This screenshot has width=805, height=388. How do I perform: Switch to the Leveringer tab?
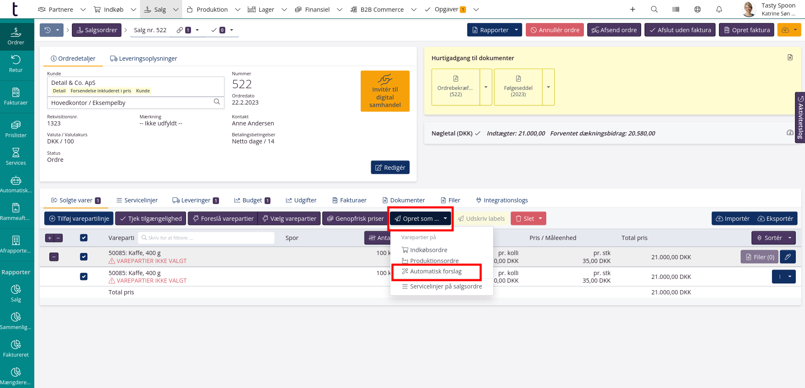tap(196, 200)
